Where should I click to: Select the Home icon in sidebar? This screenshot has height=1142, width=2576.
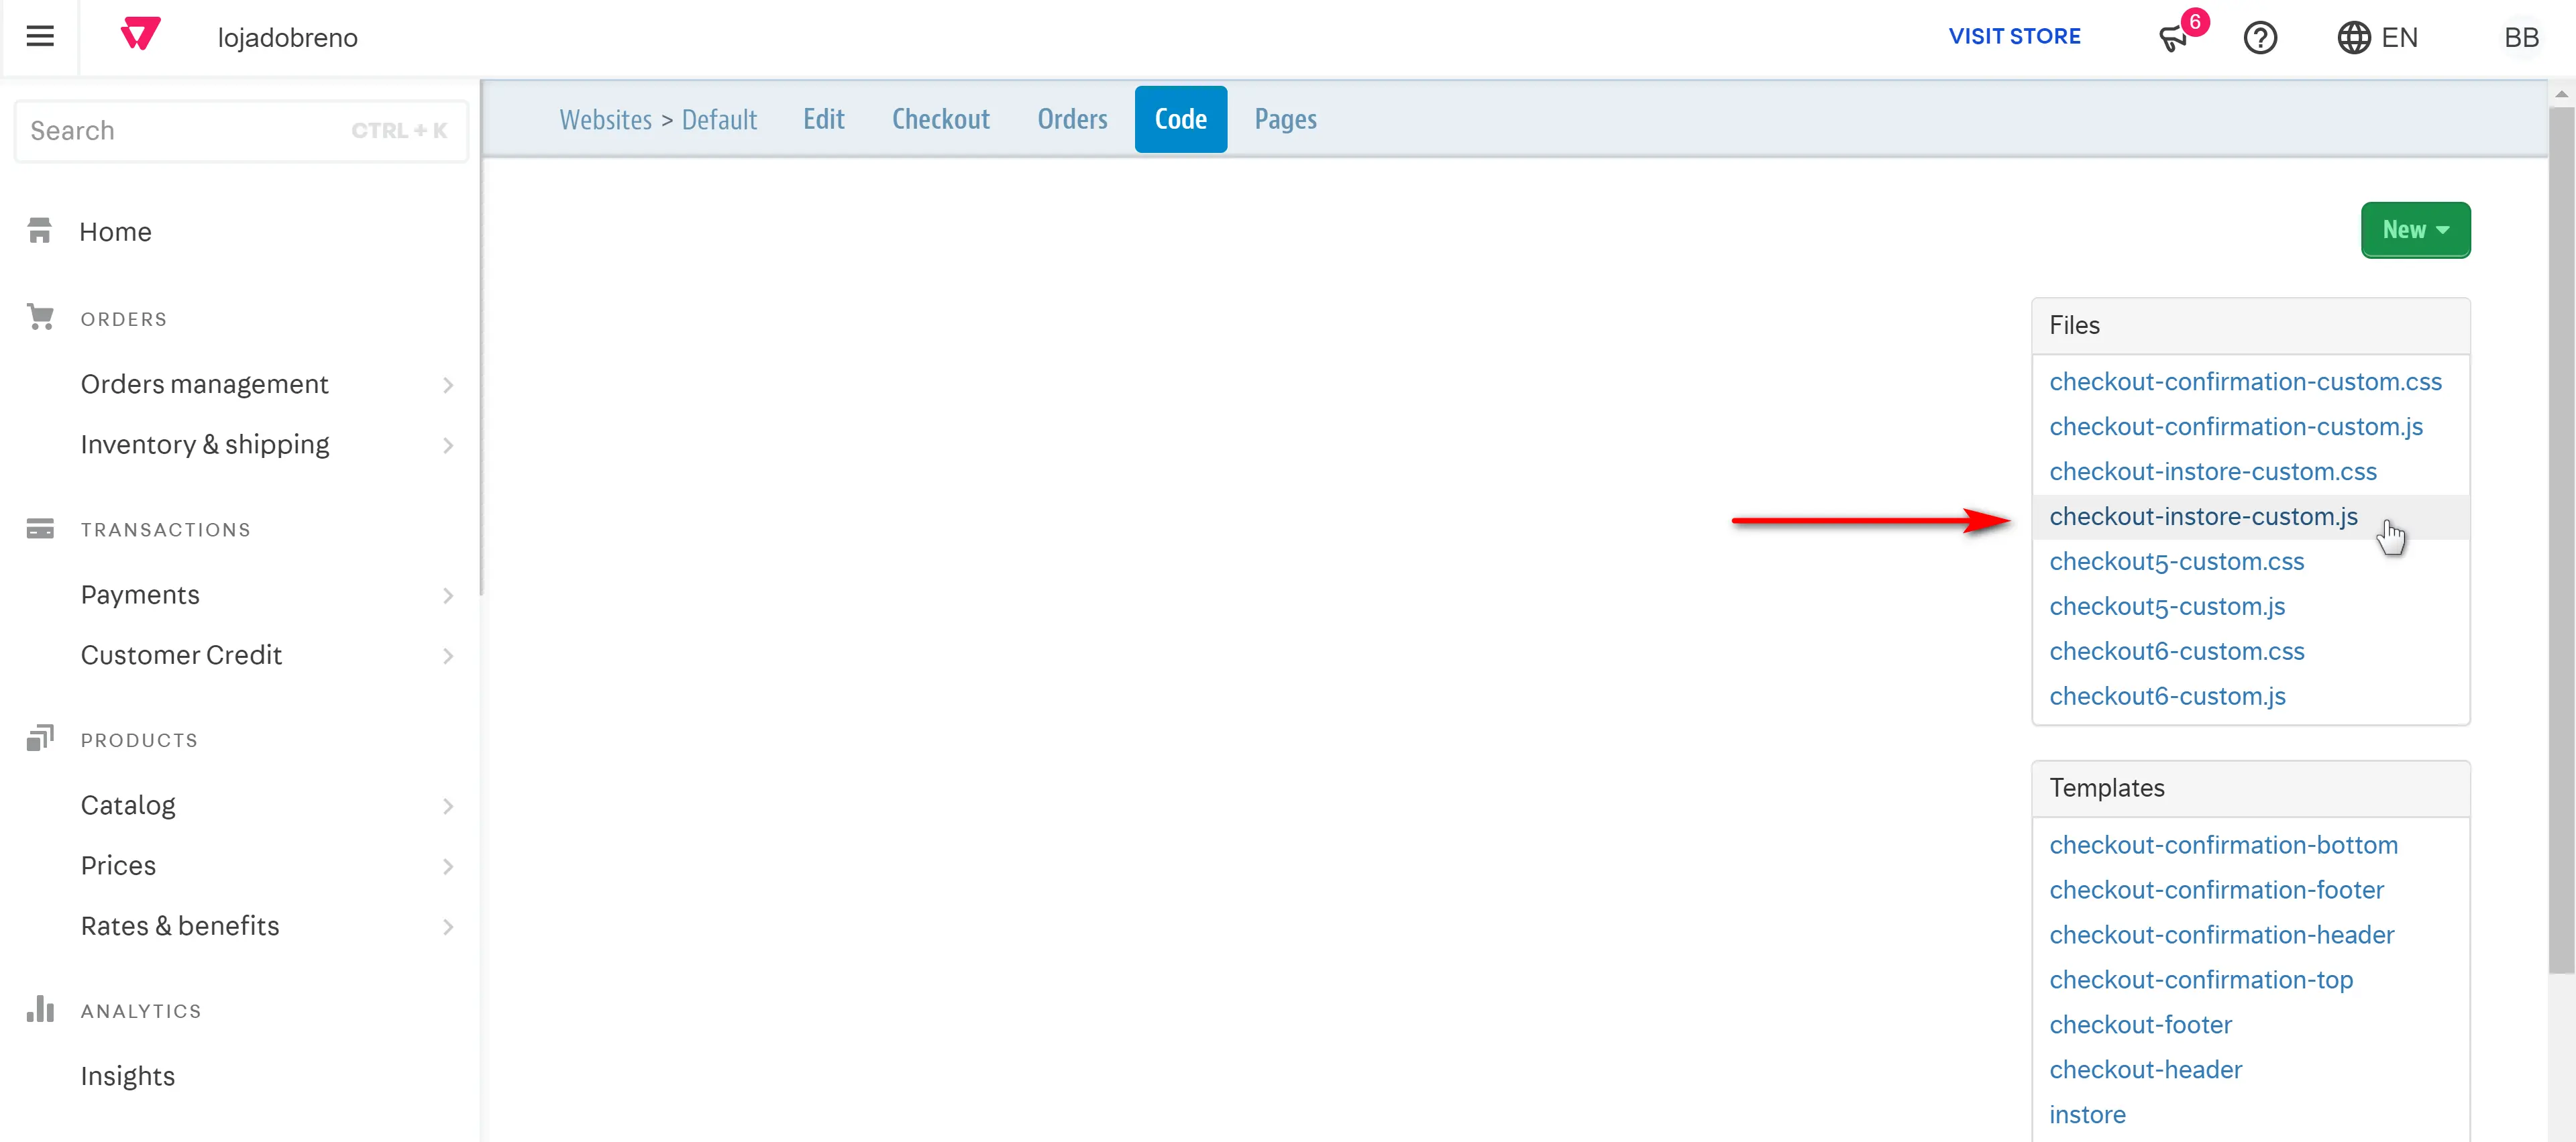40,230
